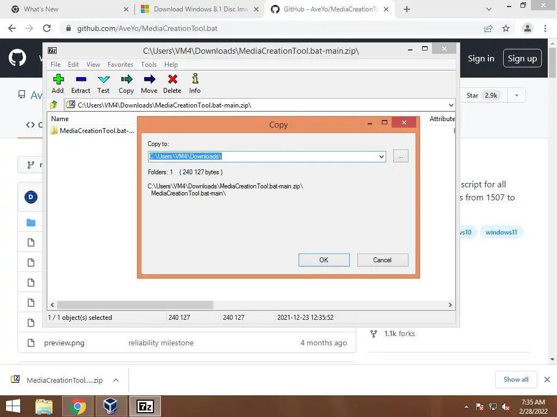Open the GitHub logo in the browser page

[17, 58]
